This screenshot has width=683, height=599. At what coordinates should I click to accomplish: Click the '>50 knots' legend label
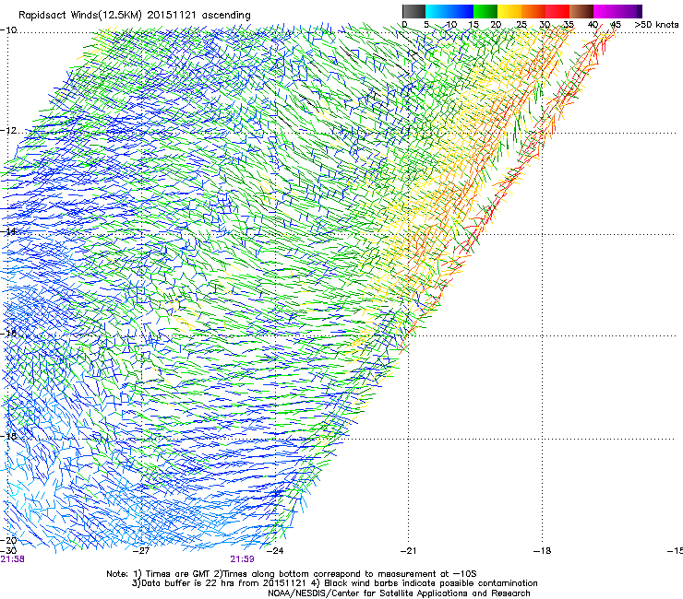click(656, 25)
